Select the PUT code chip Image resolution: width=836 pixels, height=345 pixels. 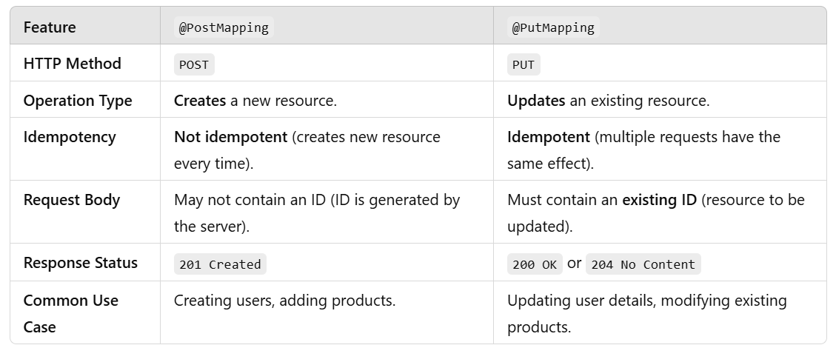(524, 64)
